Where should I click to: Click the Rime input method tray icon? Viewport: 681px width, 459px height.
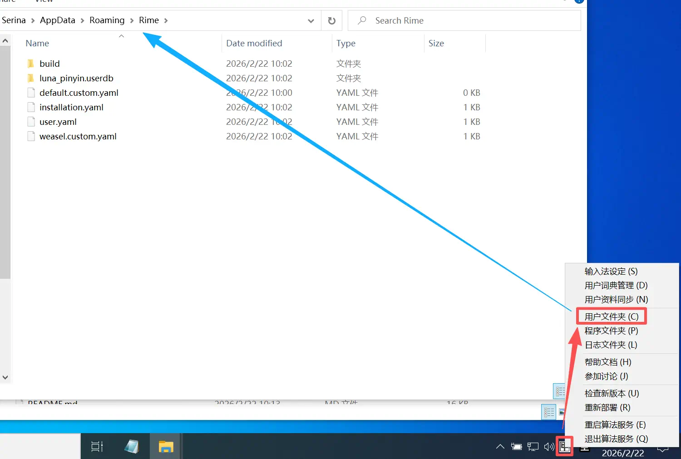(x=564, y=447)
